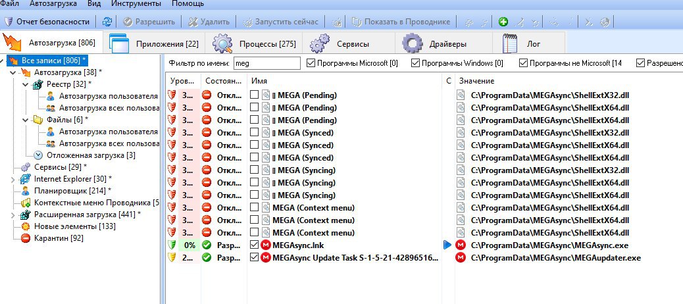Image resolution: width=683 pixels, height=304 pixels.
Task: Sort by the 'Состоян...' column header
Action: click(x=224, y=81)
